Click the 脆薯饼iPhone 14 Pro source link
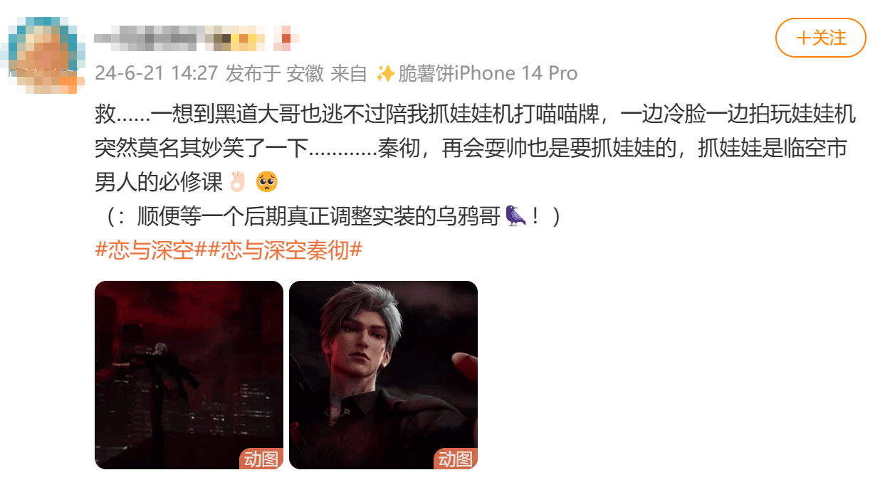 pos(488,73)
